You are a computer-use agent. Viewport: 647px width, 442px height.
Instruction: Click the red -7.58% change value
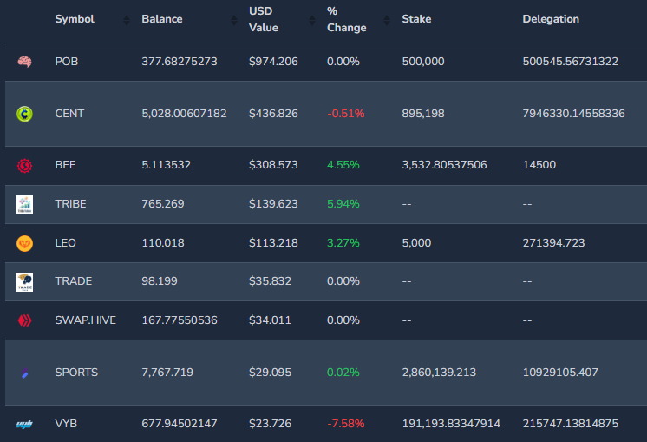click(x=346, y=424)
